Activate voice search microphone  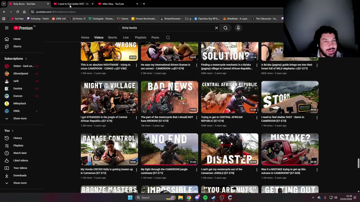click(x=238, y=28)
